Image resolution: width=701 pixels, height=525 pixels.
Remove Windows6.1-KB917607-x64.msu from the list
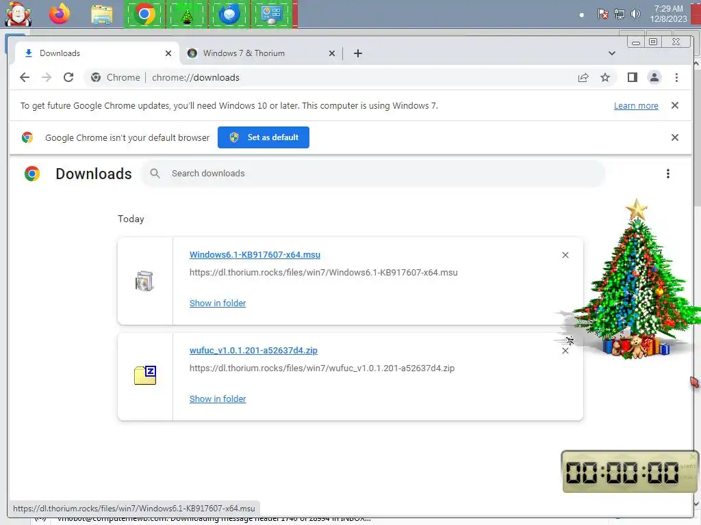[565, 255]
